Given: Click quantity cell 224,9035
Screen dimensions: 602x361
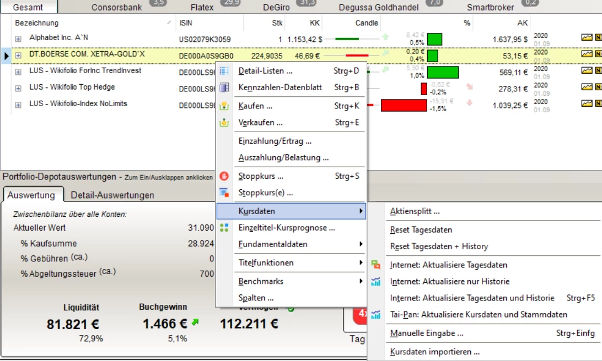Looking at the screenshot, I should pyautogui.click(x=267, y=56).
